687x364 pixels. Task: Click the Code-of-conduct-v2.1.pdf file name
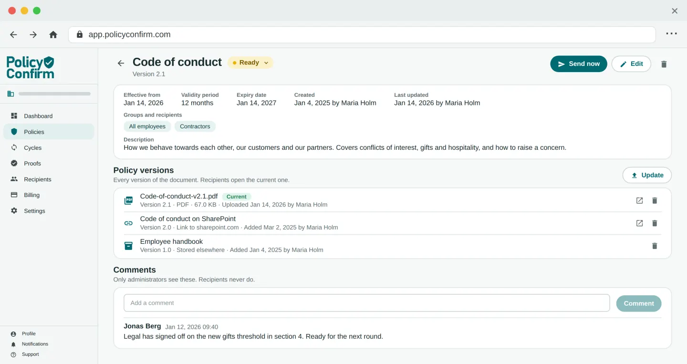coord(179,196)
